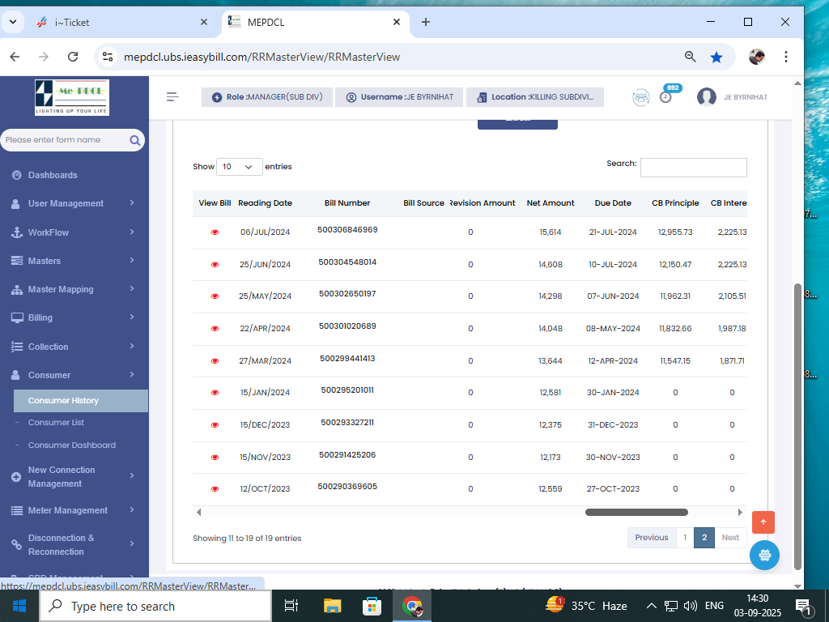This screenshot has width=829, height=622.
Task: Open the blue settings gear floating button
Action: 764,555
